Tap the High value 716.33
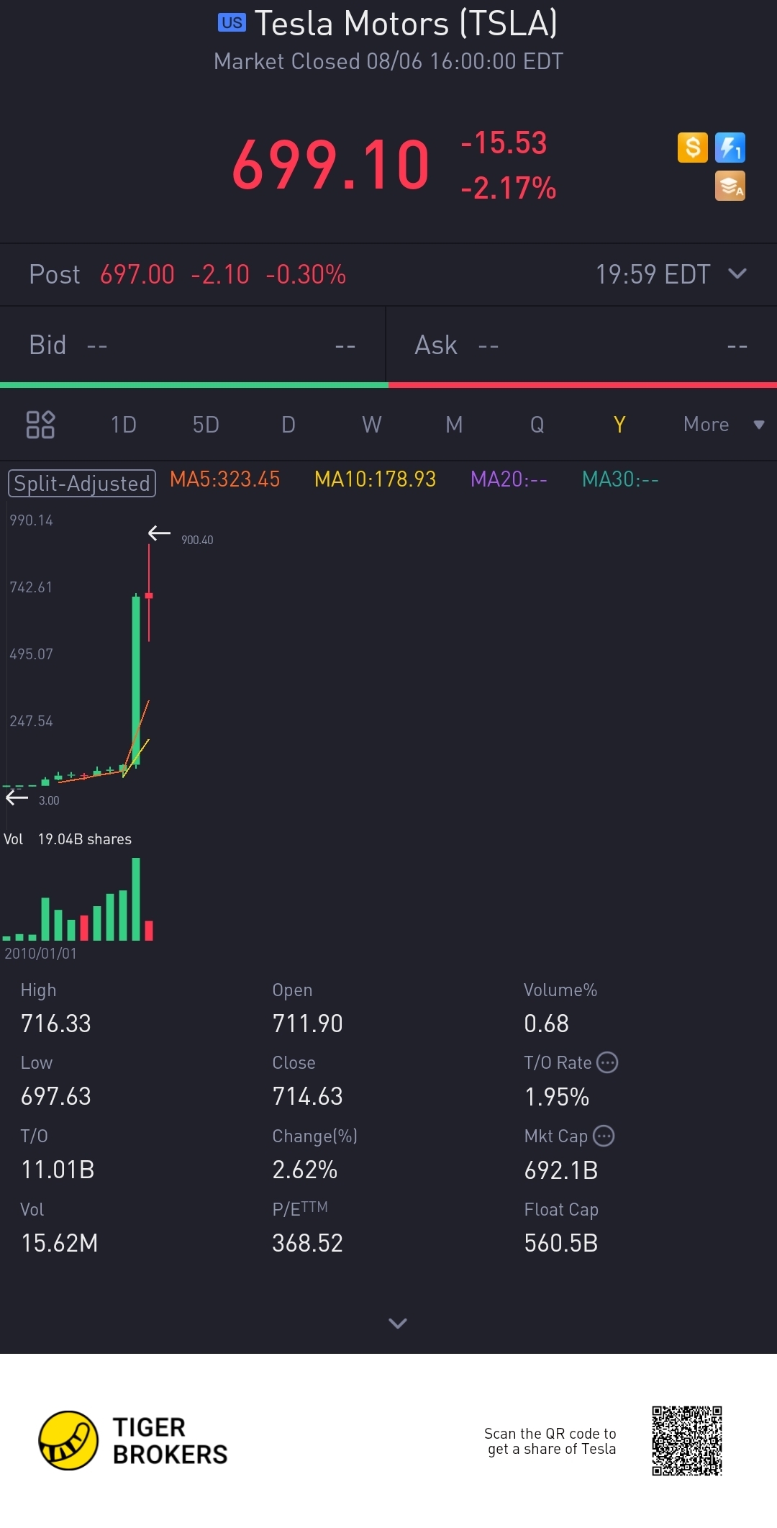Screen dimensions: 777x1528 (x=56, y=1023)
